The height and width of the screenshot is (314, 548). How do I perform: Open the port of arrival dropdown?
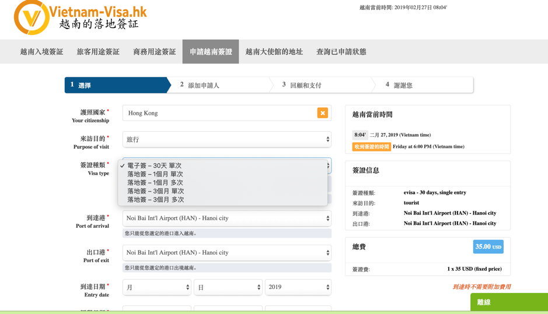point(226,218)
